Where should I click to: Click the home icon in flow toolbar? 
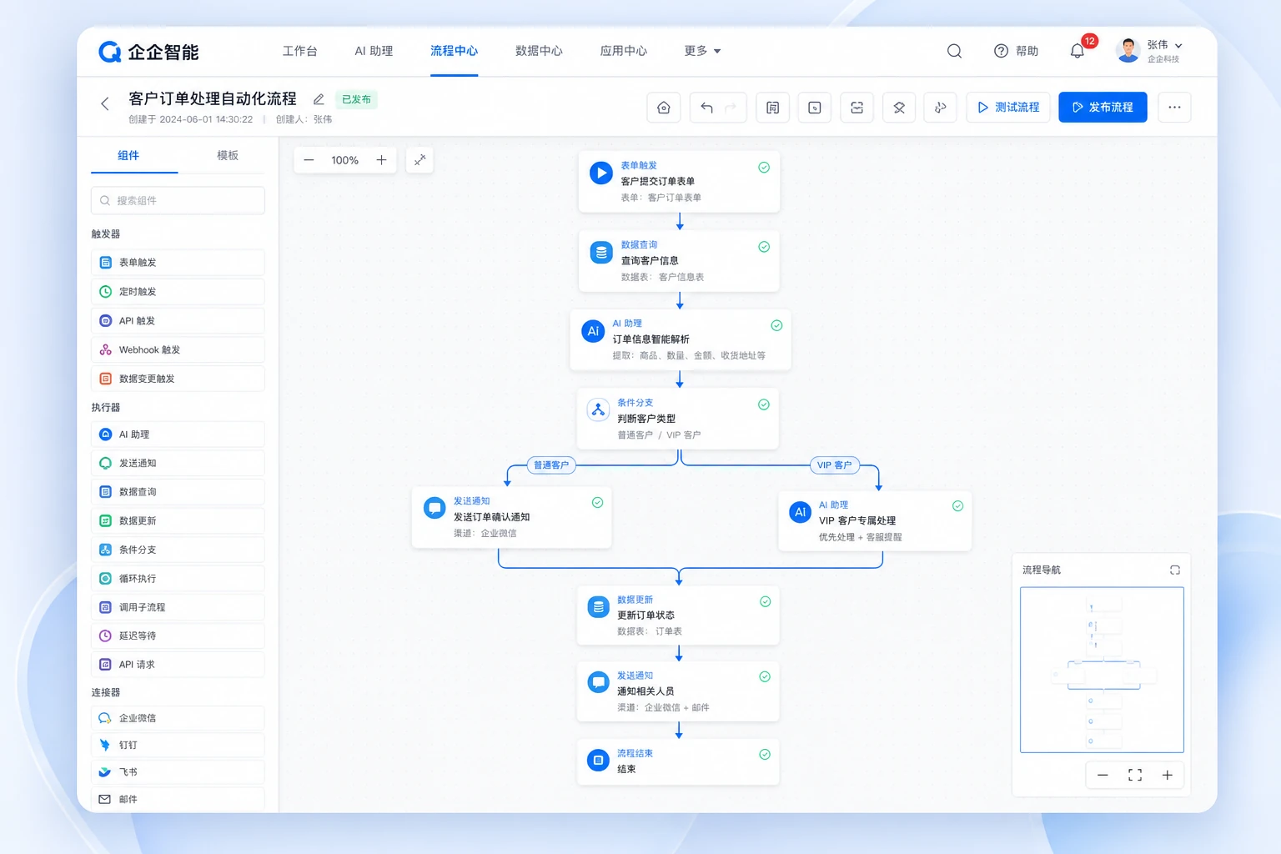click(664, 108)
